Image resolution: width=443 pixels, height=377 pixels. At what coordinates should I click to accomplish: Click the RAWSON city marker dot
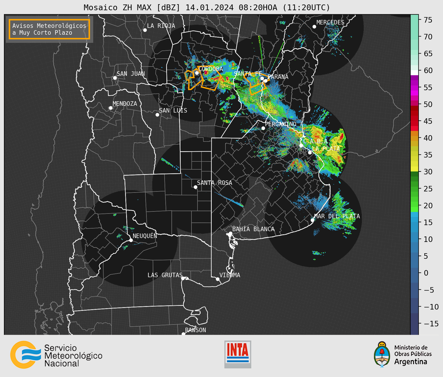[183, 334]
